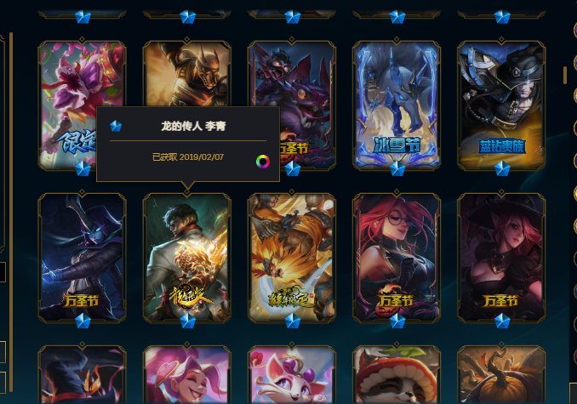Click gem under purple witch 万圣节 skin
577x404 pixels.
(x=83, y=321)
